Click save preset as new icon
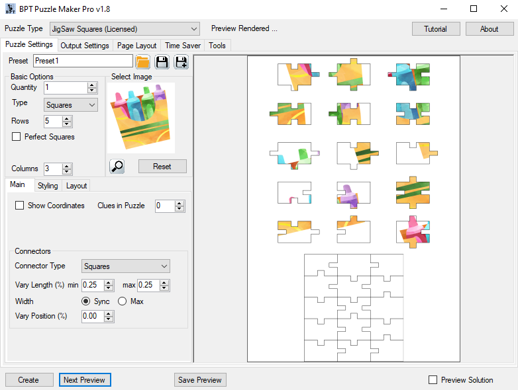The height and width of the screenshot is (390, 518). click(181, 61)
